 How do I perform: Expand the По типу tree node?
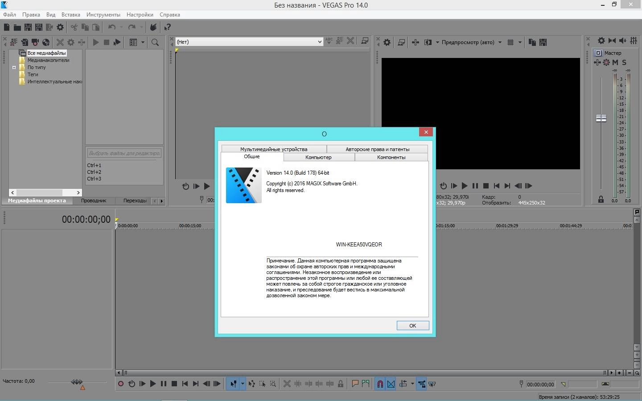14,68
